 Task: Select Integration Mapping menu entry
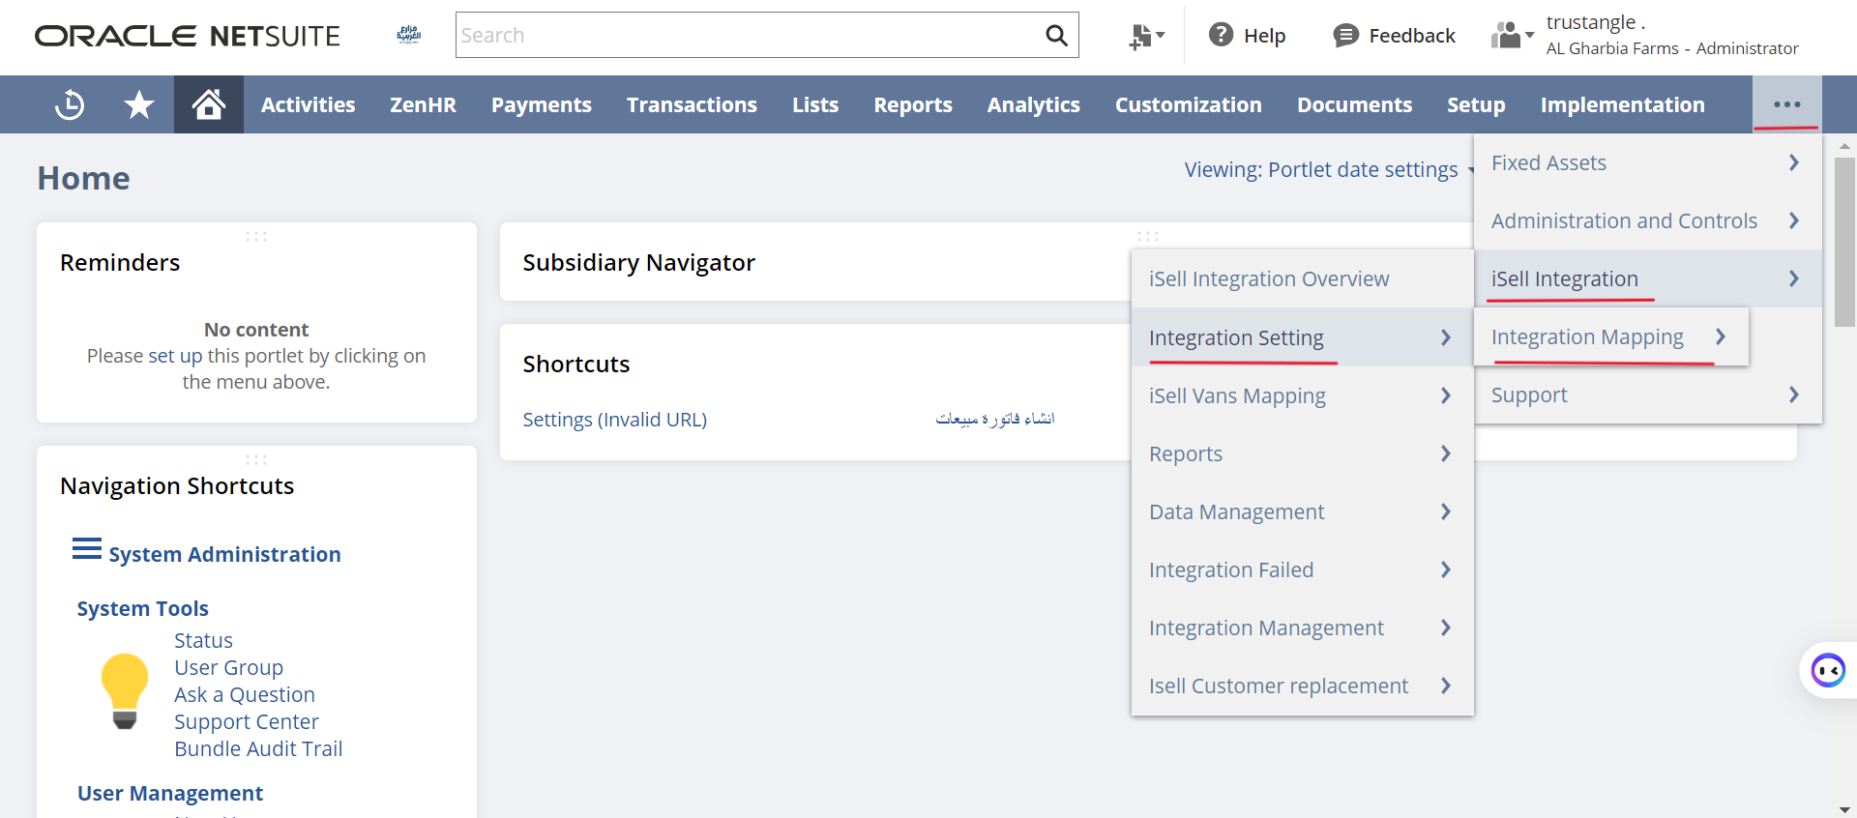tap(1611, 336)
